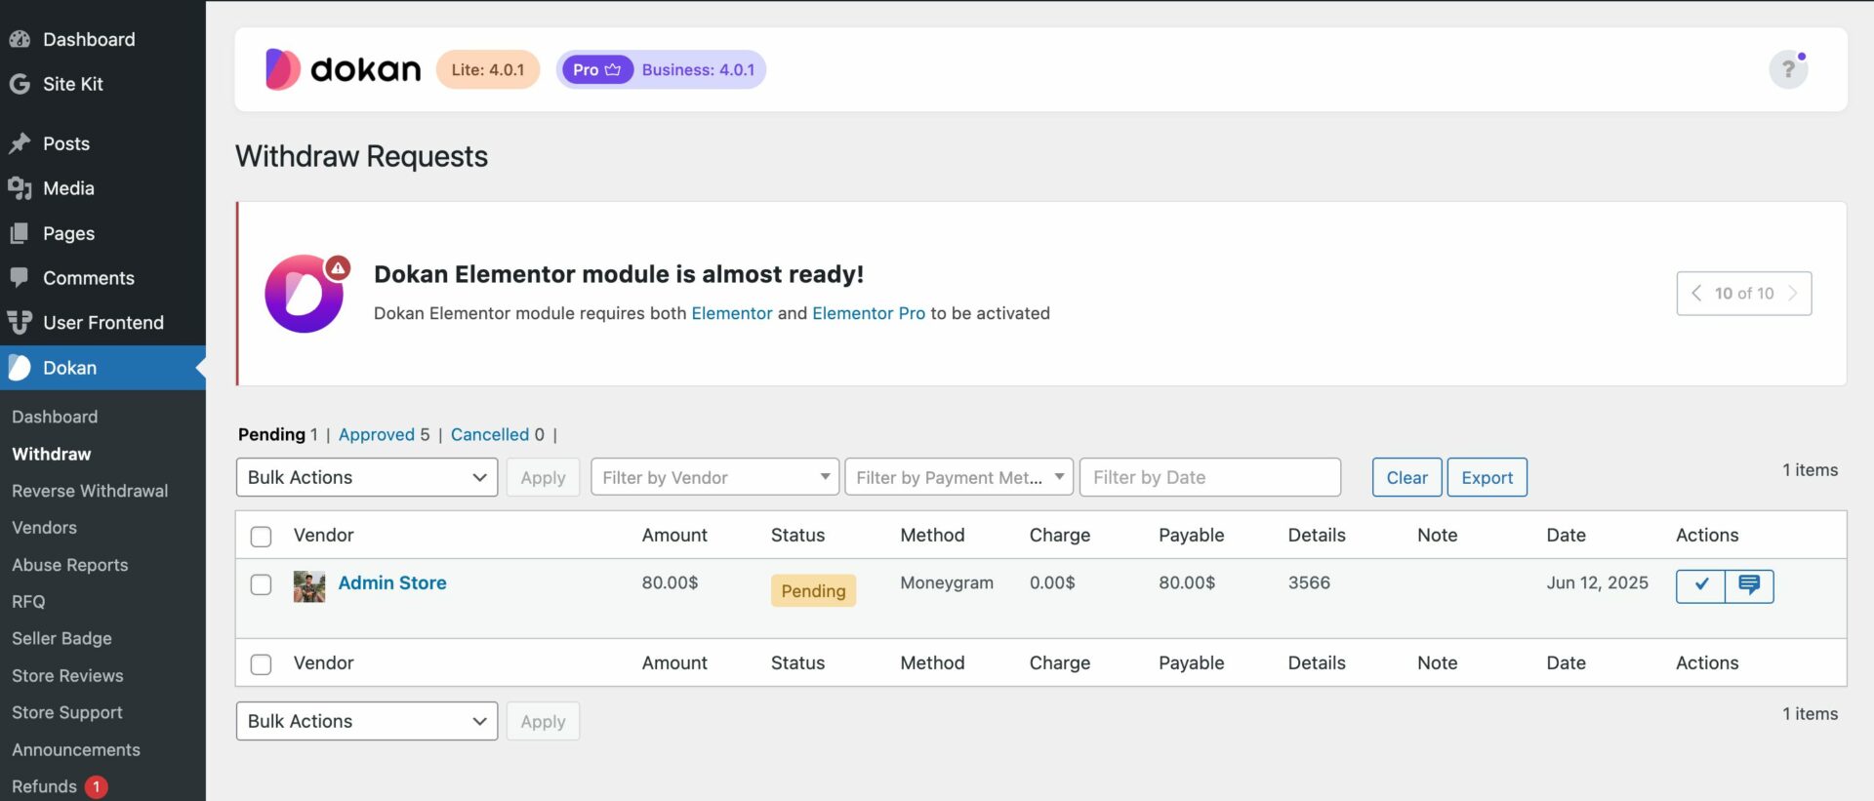Open the Elementor Pro link

(x=869, y=313)
